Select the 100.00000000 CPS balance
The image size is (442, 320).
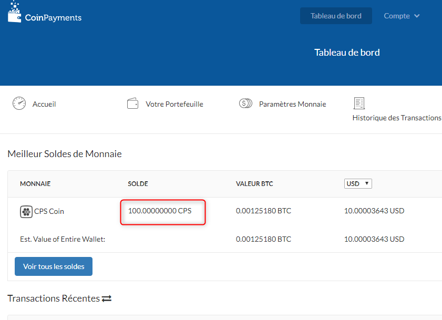click(160, 211)
